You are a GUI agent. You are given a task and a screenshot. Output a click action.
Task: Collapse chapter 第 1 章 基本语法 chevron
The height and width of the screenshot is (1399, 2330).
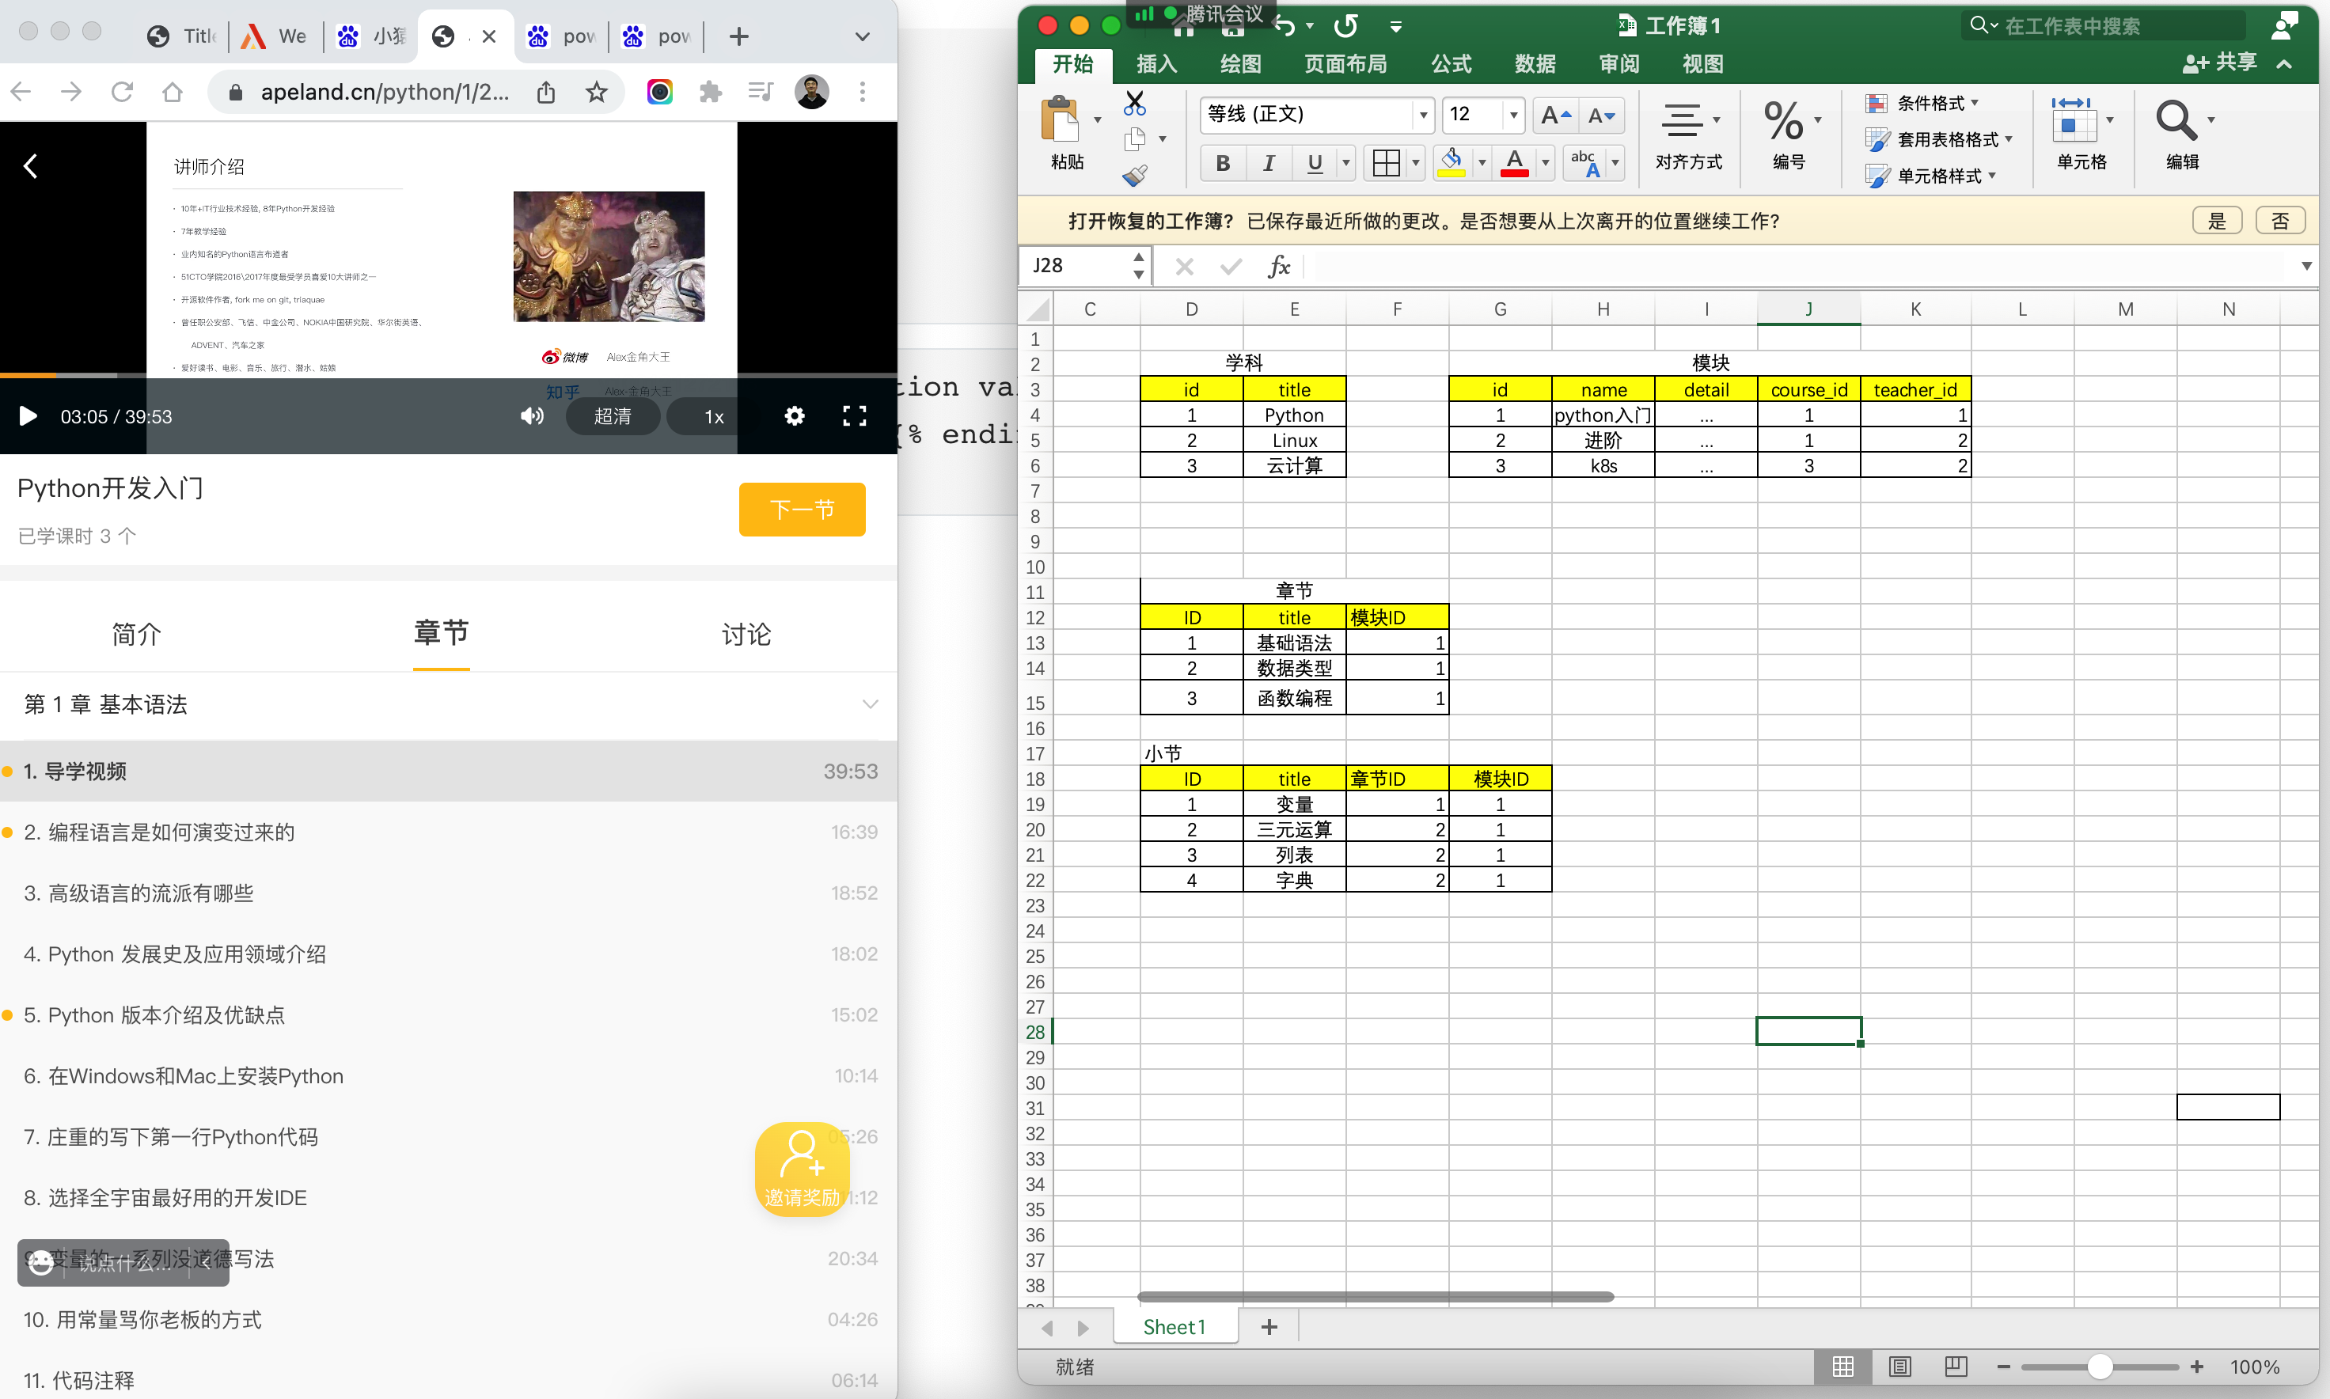(x=871, y=704)
